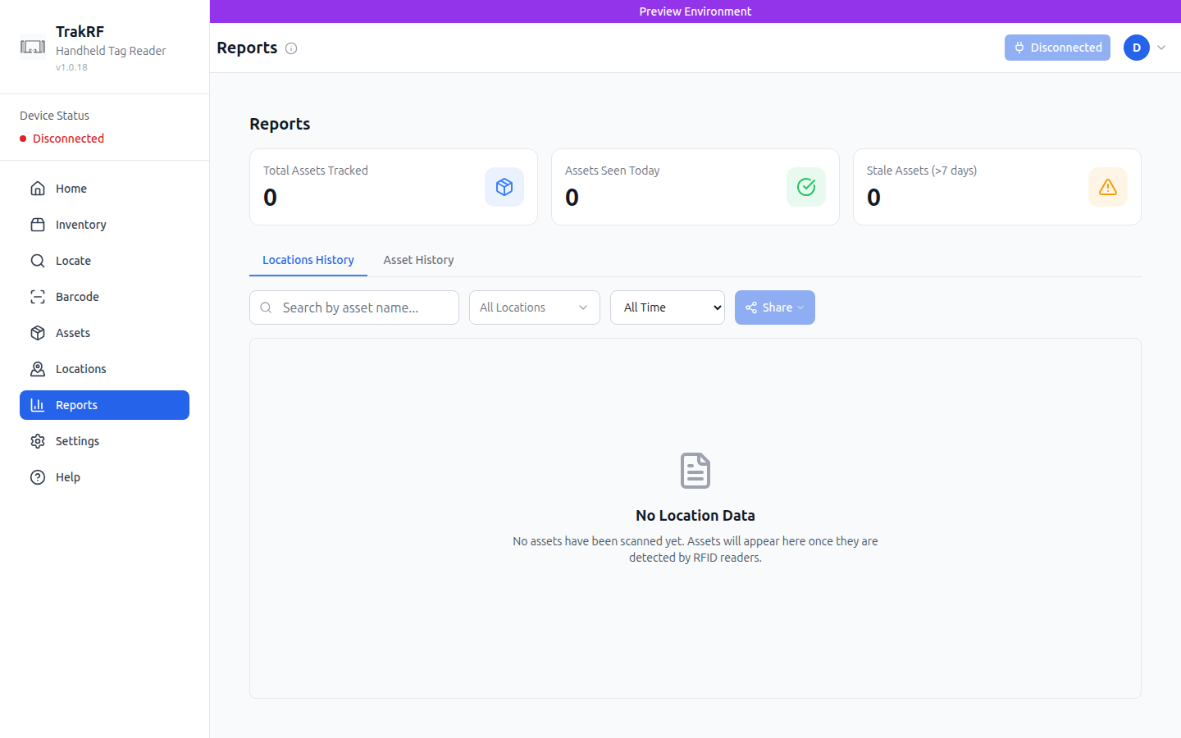Expand the user account menu chevron
This screenshot has width=1181, height=738.
(1162, 48)
